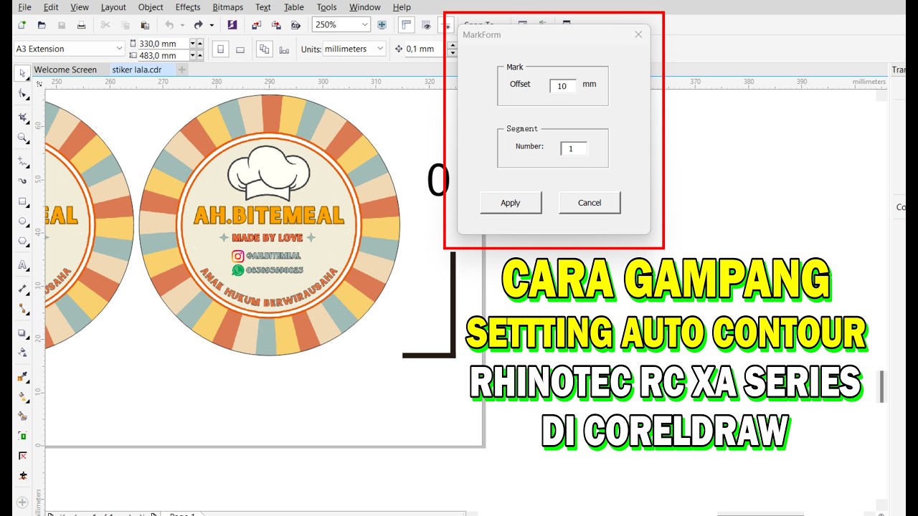Select portrait page orientation

pyautogui.click(x=221, y=49)
